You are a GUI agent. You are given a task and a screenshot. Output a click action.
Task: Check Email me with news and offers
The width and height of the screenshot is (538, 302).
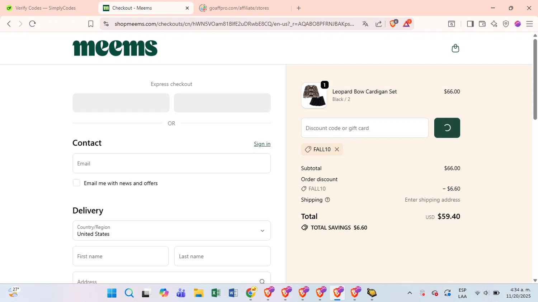[x=76, y=183]
